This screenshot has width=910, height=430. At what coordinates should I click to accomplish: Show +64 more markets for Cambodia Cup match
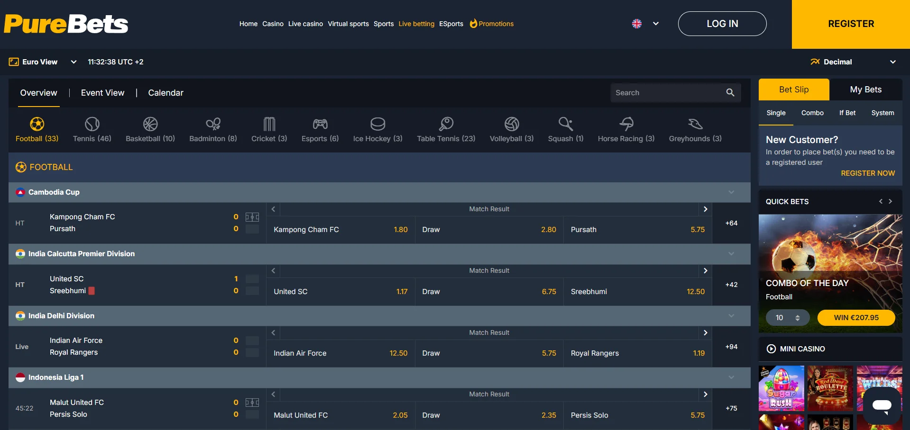click(731, 223)
